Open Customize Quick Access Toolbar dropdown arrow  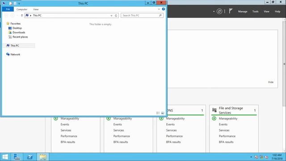(x=19, y=4)
